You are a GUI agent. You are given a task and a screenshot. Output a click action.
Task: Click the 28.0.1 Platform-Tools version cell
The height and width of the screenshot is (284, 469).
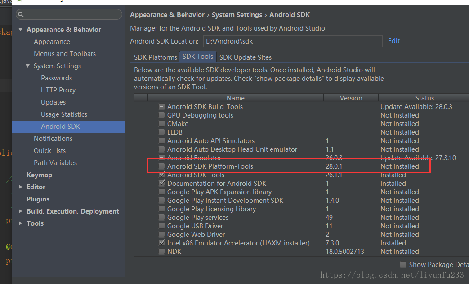(334, 166)
